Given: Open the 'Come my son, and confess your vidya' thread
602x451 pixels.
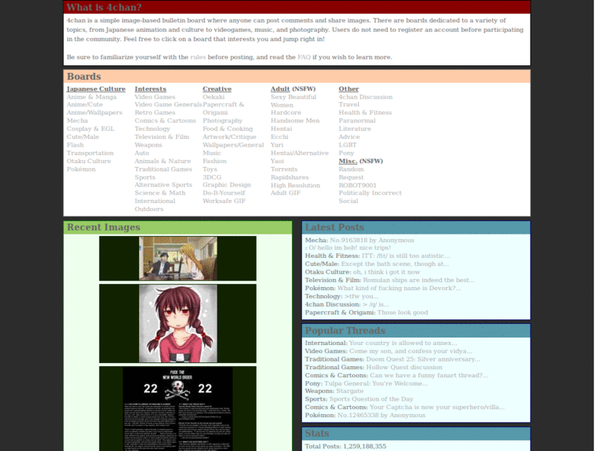Looking at the screenshot, I should [410, 351].
